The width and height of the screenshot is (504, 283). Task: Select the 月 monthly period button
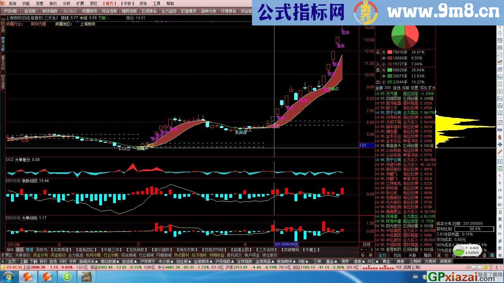[x=500, y=227]
